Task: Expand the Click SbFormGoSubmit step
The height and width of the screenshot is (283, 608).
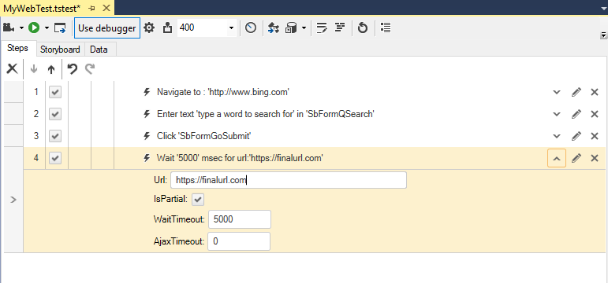Action: pos(557,136)
